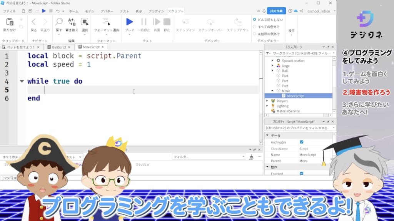This screenshot has height=221, width=394.
Task: Click the notification bell icon
Action: 264,11
